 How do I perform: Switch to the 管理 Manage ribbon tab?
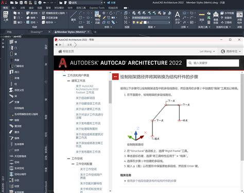(x=48, y=8)
